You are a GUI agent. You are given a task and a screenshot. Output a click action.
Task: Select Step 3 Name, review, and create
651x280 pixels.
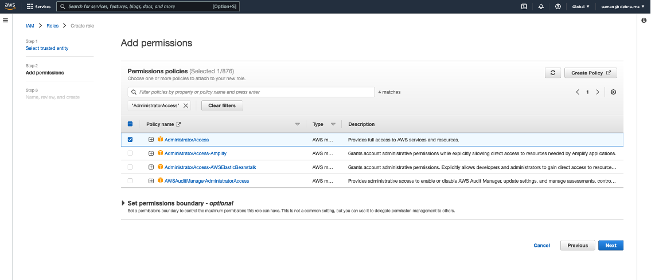coord(53,97)
